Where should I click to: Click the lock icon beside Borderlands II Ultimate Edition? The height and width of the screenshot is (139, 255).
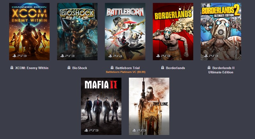[x=209, y=67]
